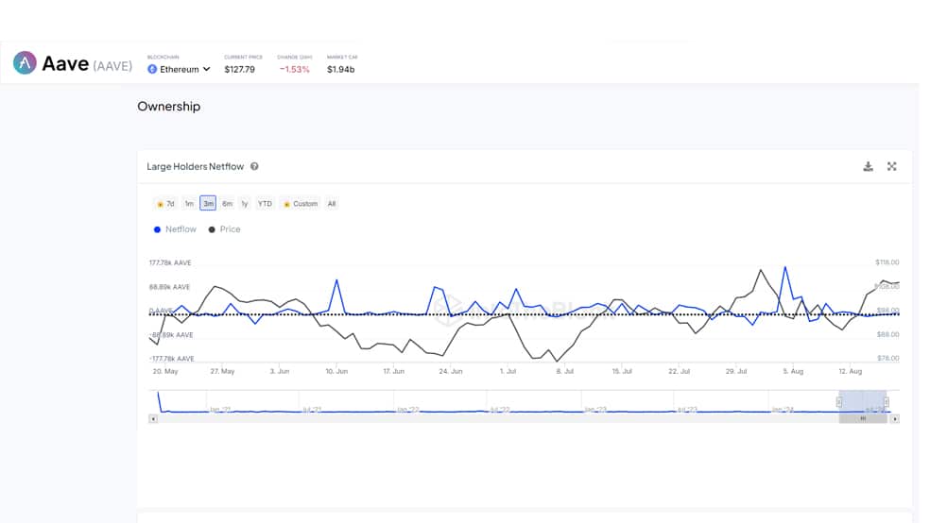Click the Aave logo icon
Viewport: 930px width, 523px height.
point(25,63)
